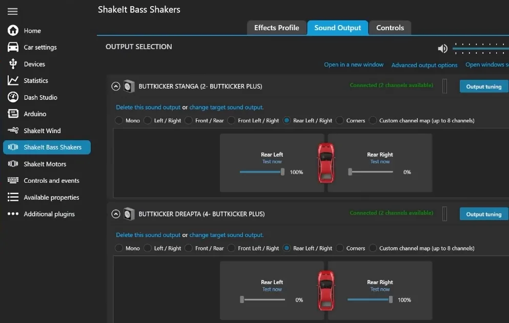Click level meter of Buttkicker Dreapta output
Image resolution: width=509 pixels, height=323 pixels.
tap(445, 214)
